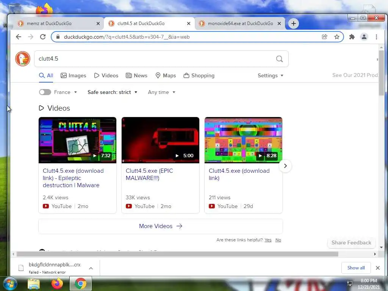Click the 7:32 video thumbnail
This screenshot has width=388, height=291.
77,140
